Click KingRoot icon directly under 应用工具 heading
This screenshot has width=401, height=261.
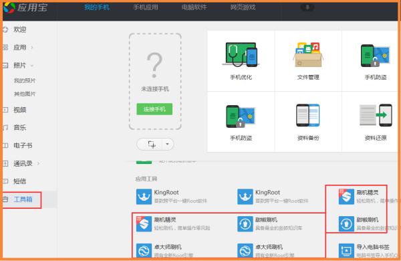144,197
